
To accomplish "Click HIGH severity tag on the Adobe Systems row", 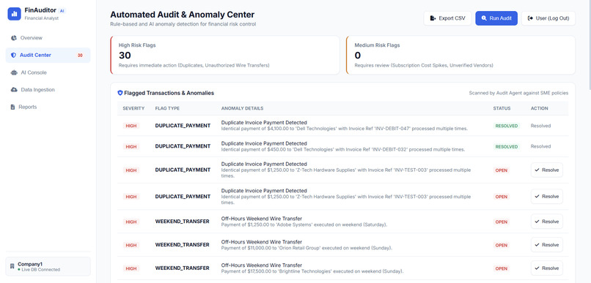I will coord(131,222).
